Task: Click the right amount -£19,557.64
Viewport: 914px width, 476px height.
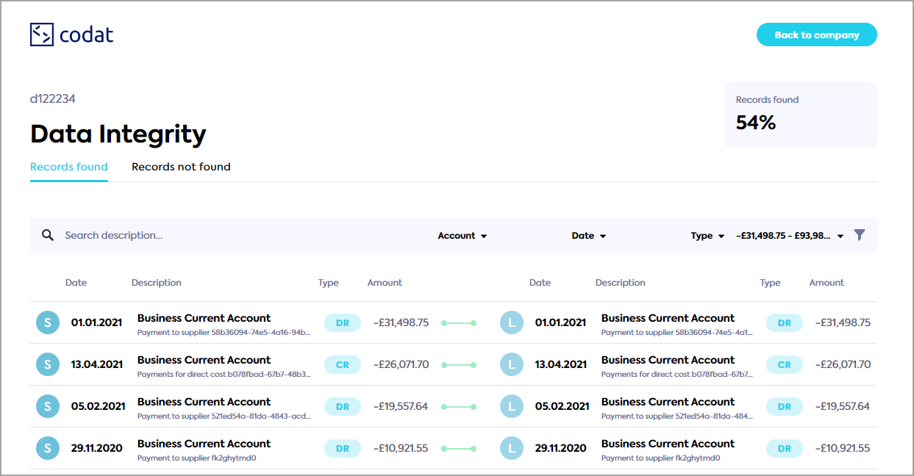Action: pos(843,407)
